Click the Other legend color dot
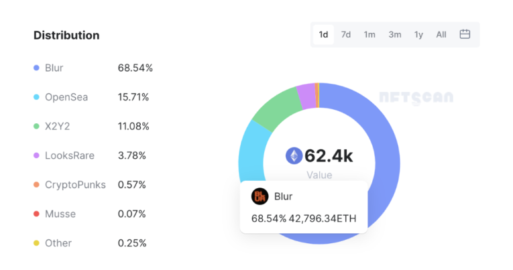Screen dimensions: 513x270 [x=36, y=243]
